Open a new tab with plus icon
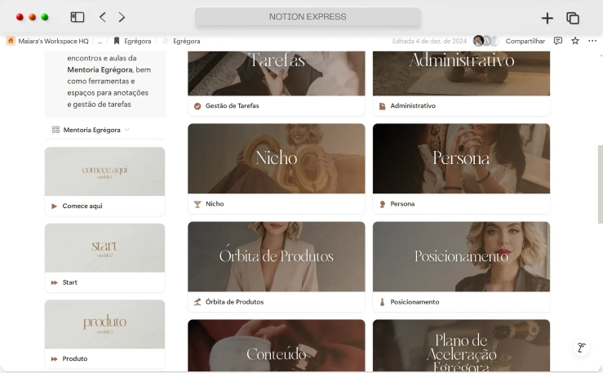603x373 pixels. click(x=547, y=18)
